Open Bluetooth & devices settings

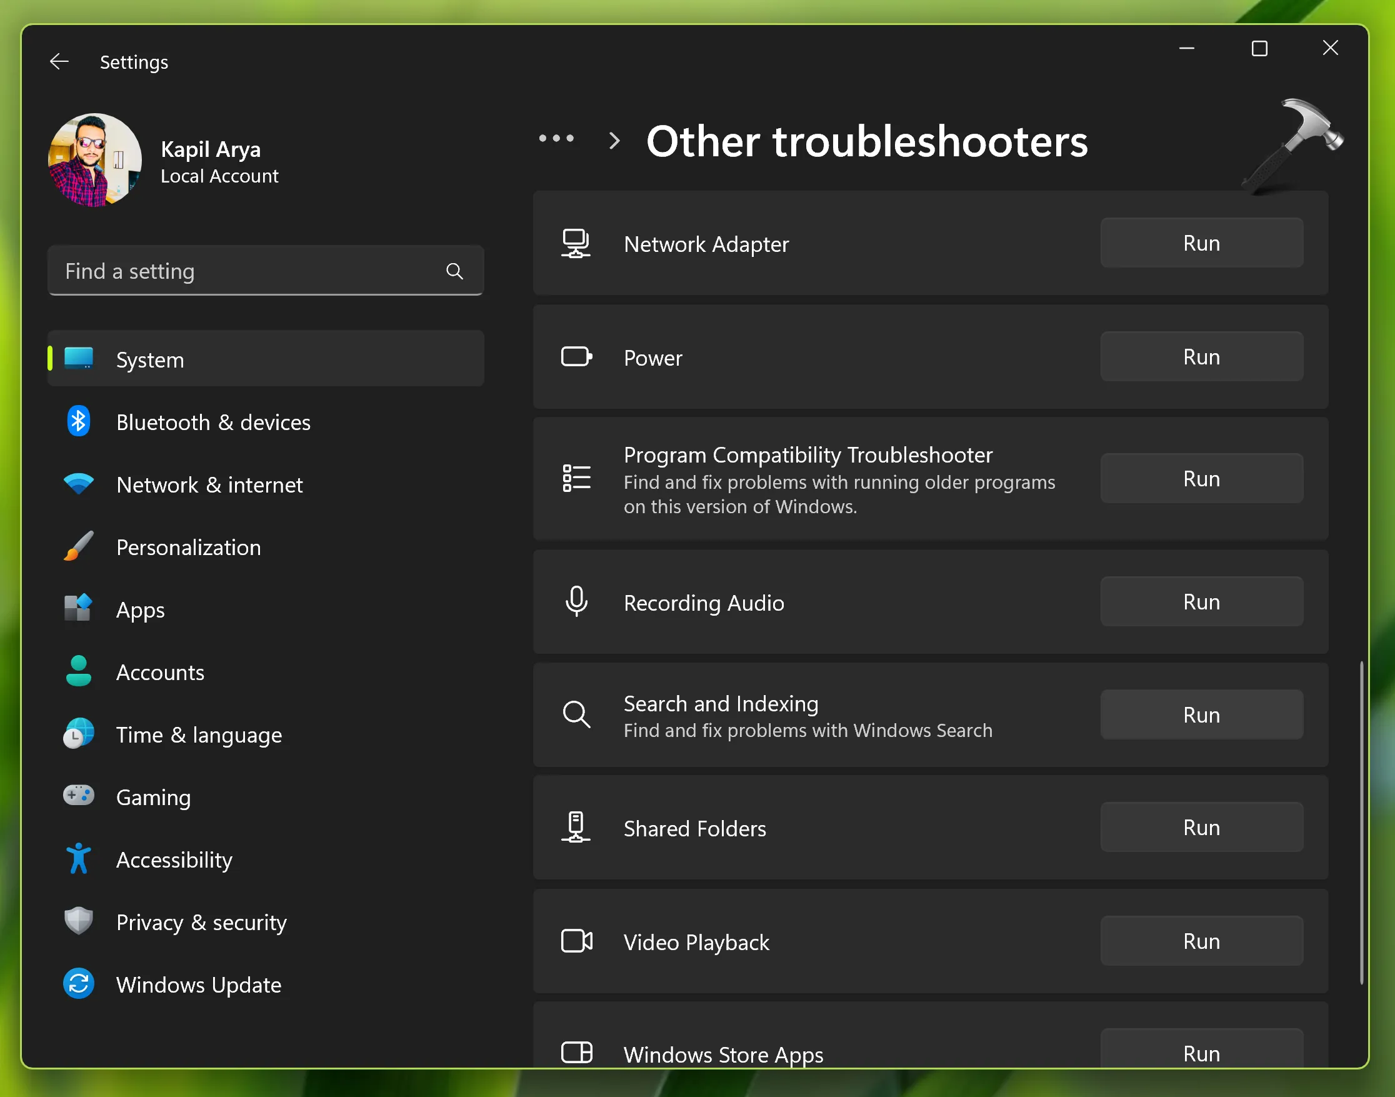click(x=213, y=423)
